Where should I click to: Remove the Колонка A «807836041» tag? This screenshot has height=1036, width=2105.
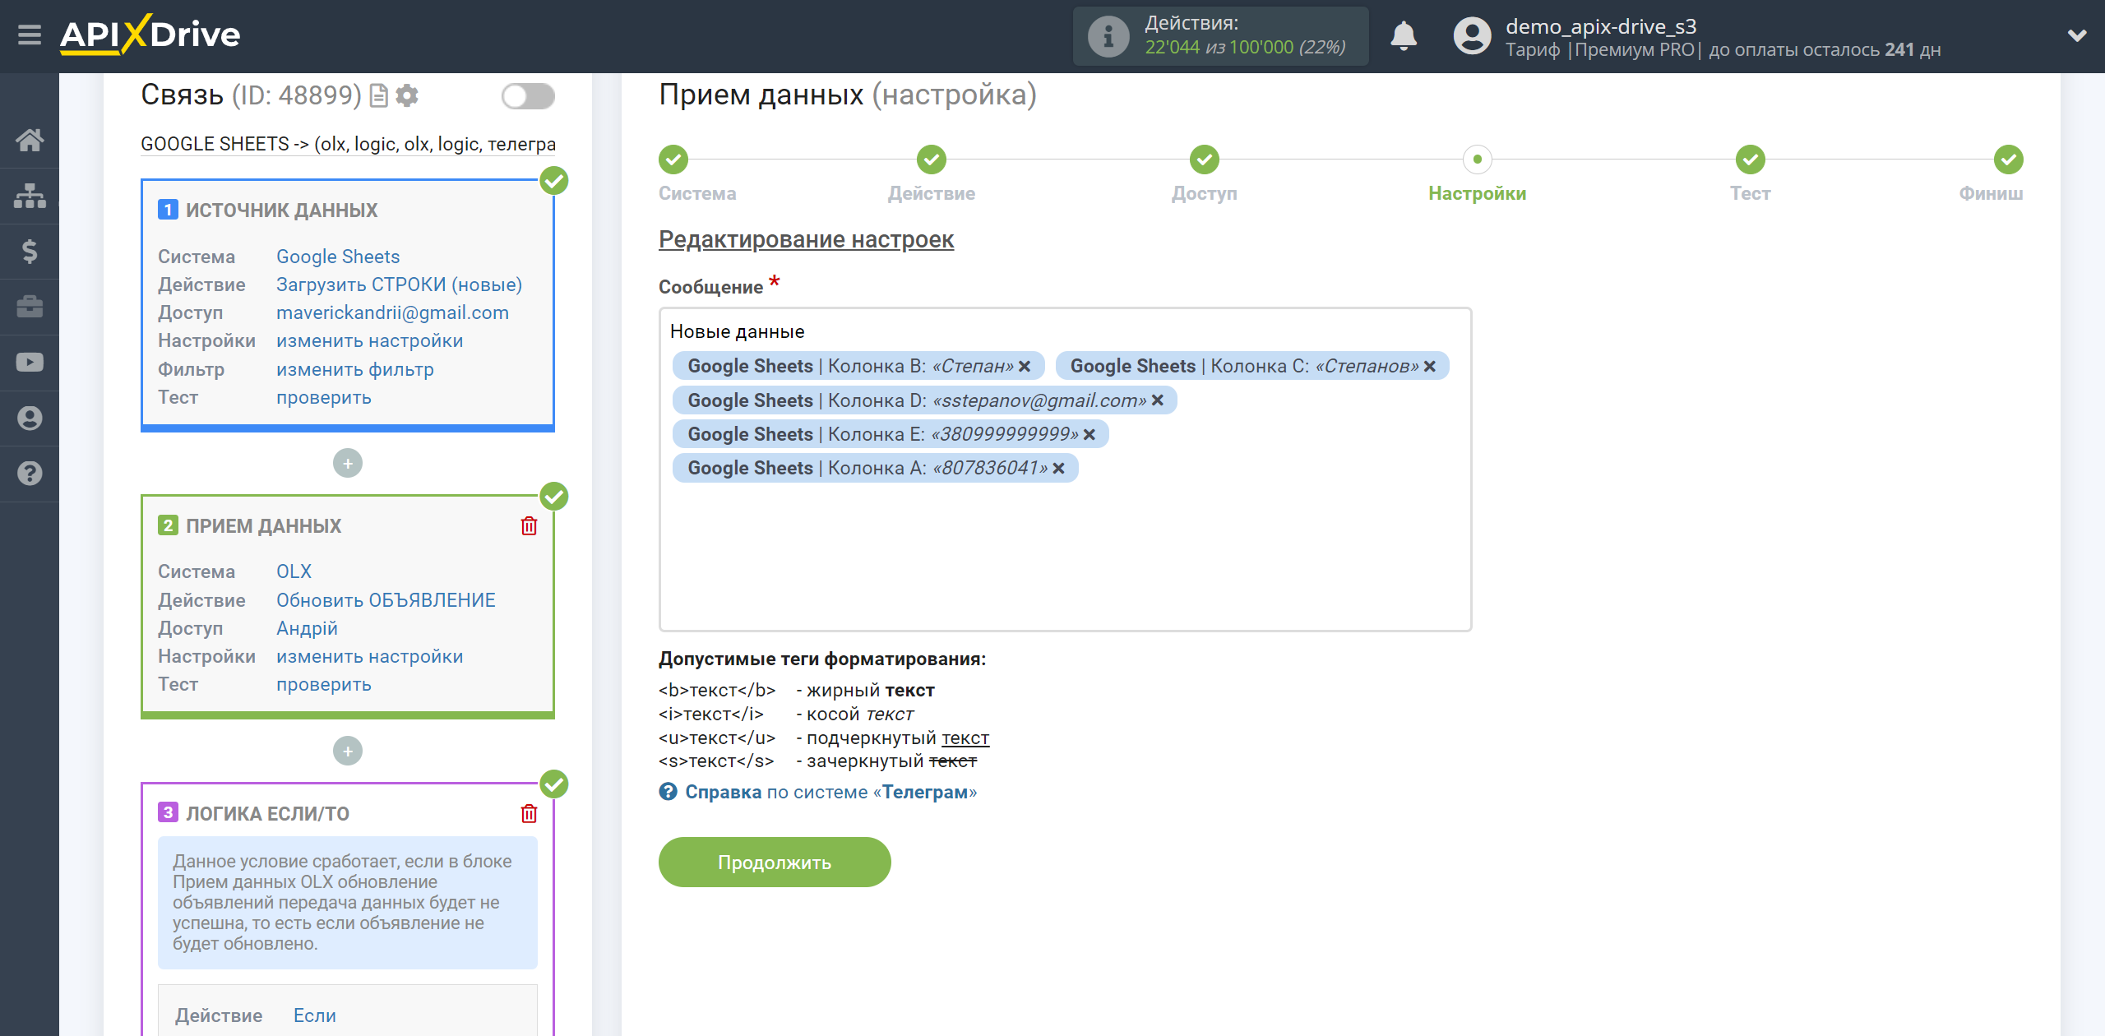coord(1059,469)
